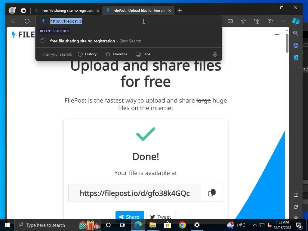Open Settings gear on taskbar
The height and width of the screenshot is (231, 308).
[197, 225]
